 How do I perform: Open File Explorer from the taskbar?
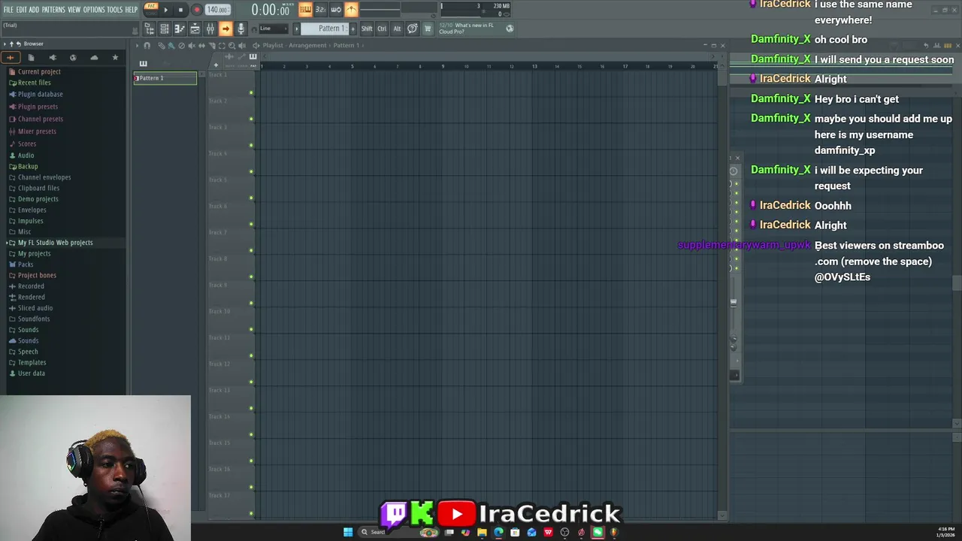[482, 532]
